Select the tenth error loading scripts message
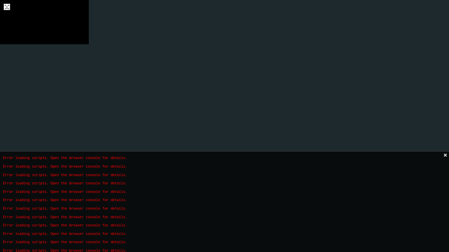Viewport: 449px width, 252px height. pyautogui.click(x=65, y=234)
